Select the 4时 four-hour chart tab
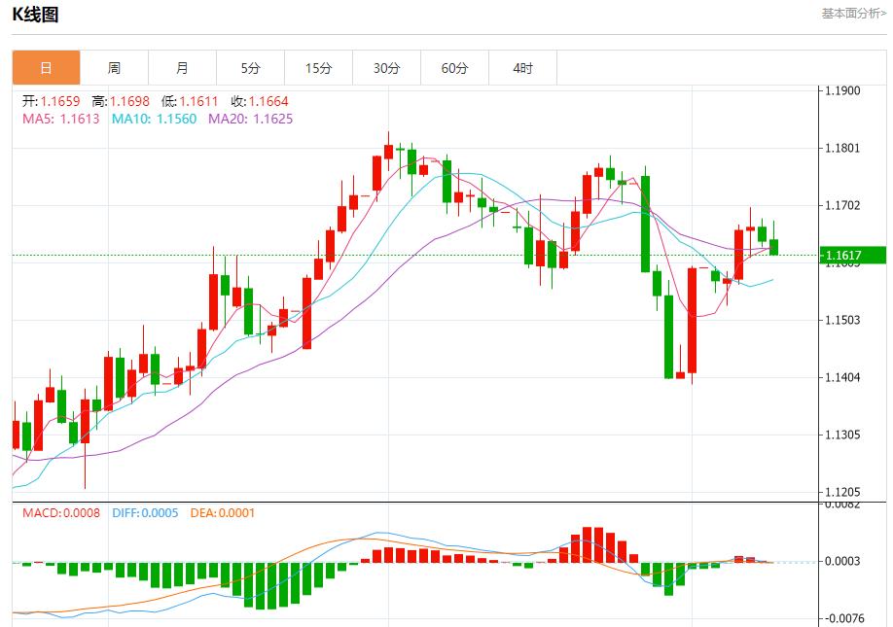 click(521, 67)
